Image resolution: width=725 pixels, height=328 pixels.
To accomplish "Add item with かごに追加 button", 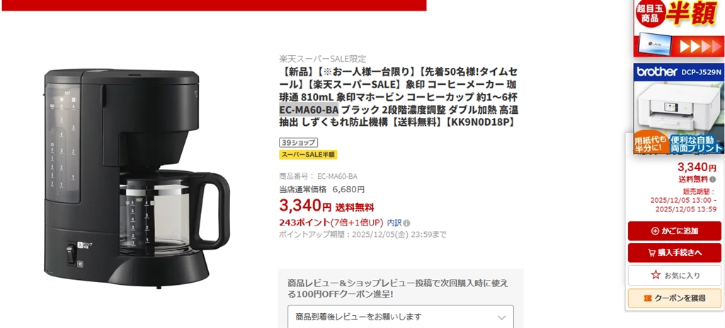I will tap(674, 231).
